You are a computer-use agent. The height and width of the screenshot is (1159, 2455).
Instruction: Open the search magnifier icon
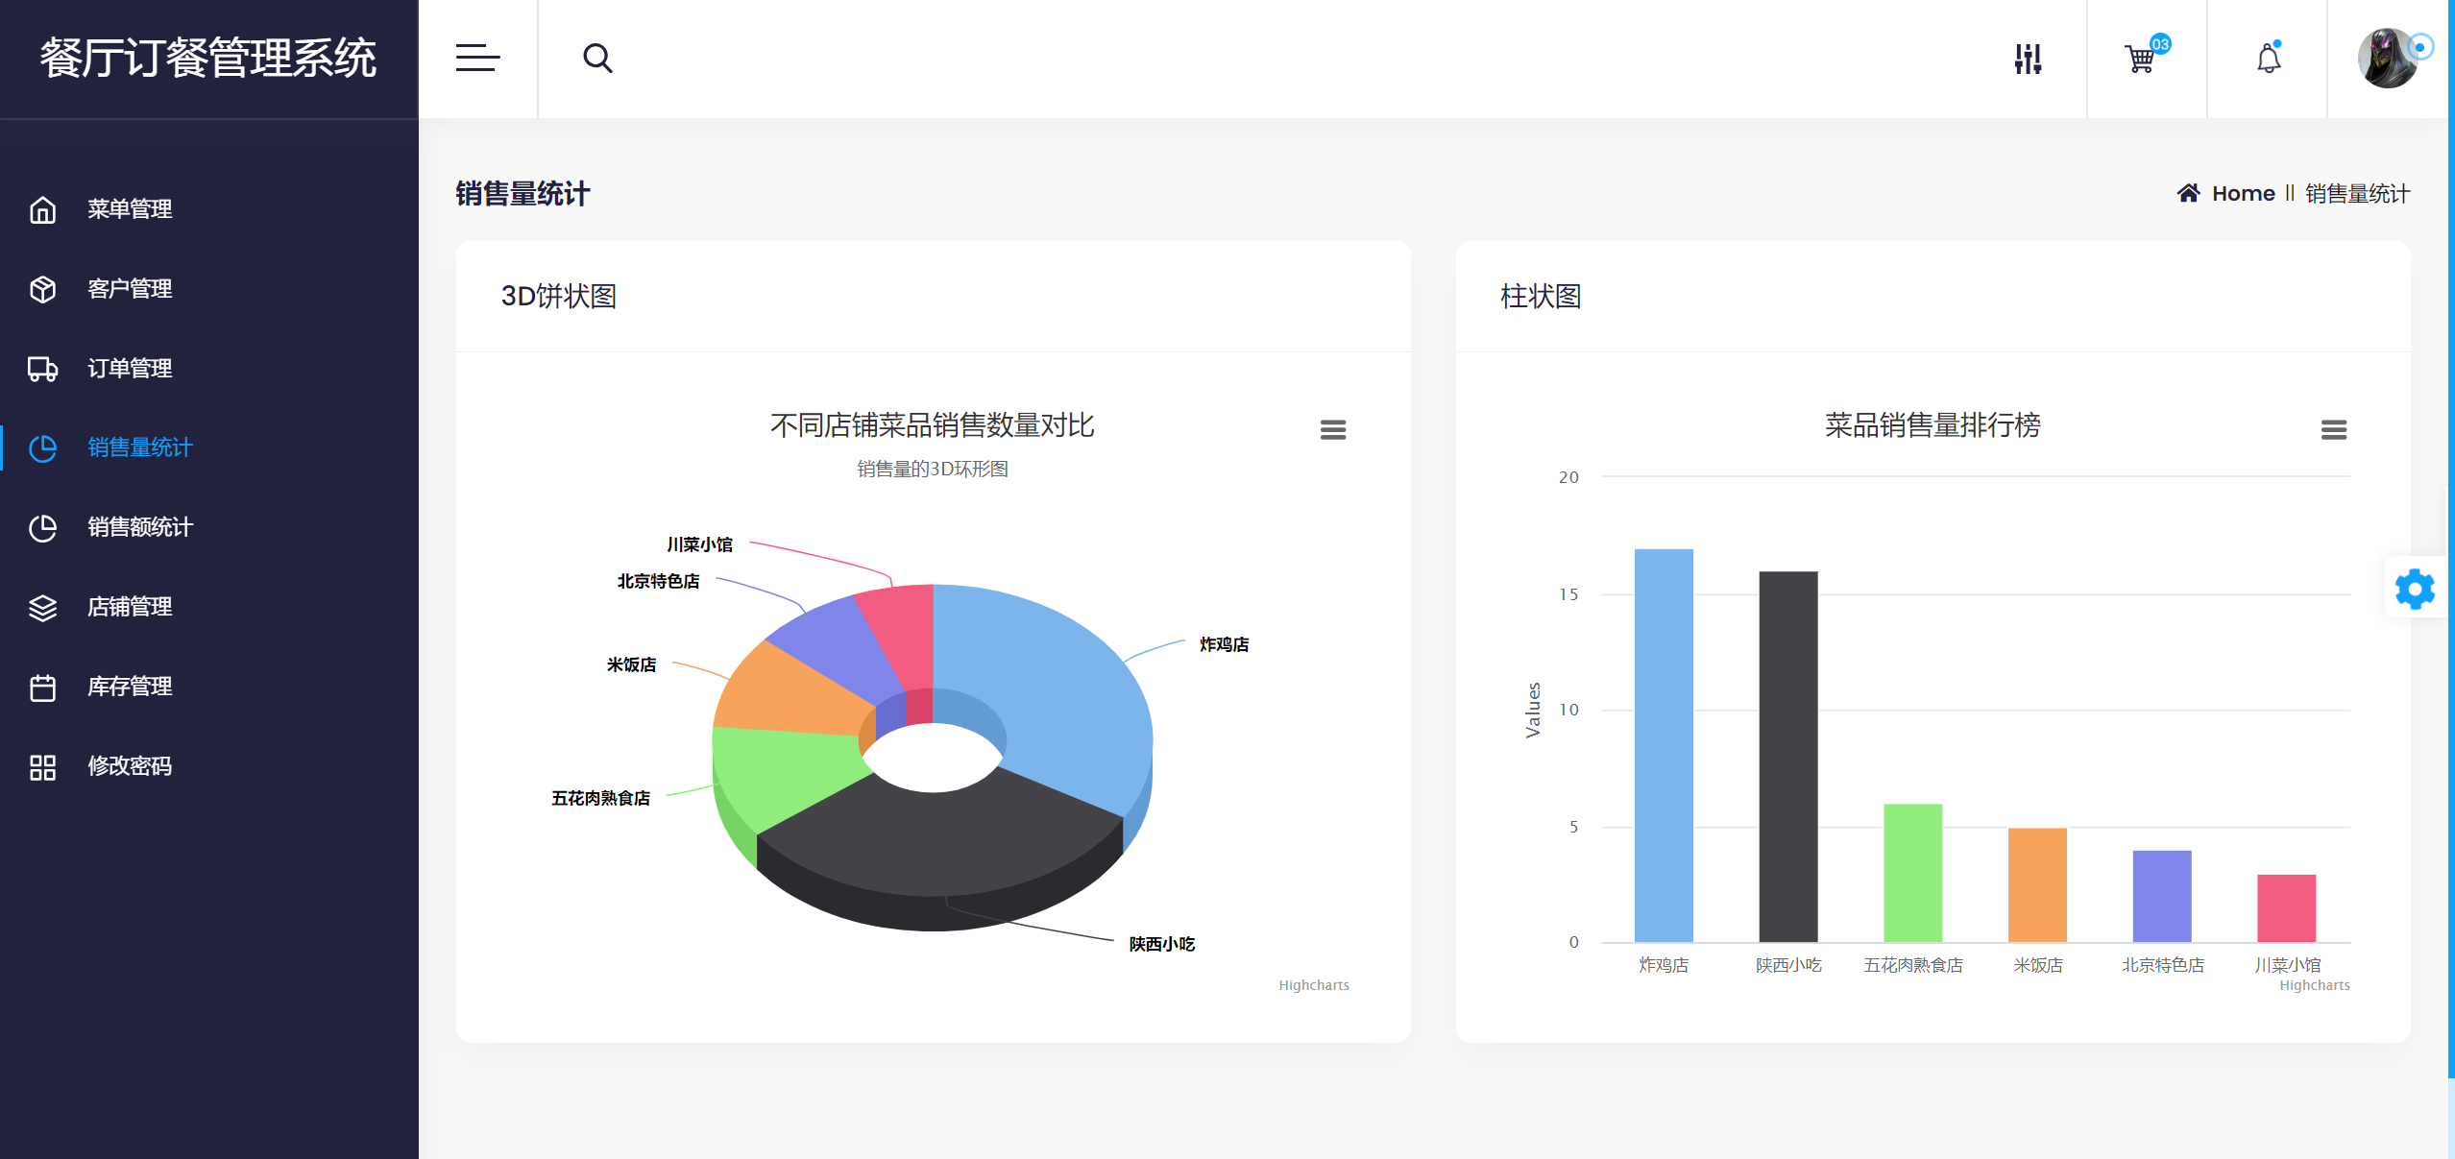[597, 58]
